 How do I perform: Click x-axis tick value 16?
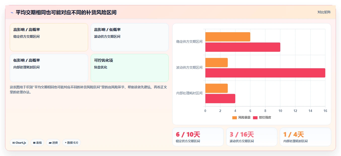pyautogui.click(x=325, y=111)
